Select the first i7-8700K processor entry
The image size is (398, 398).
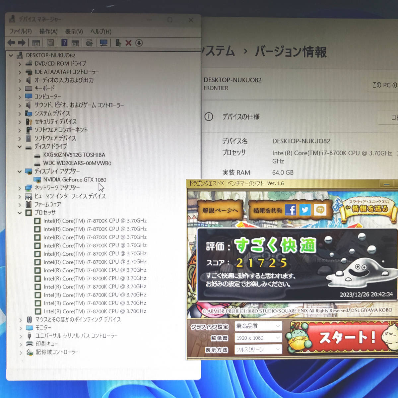pyautogui.click(x=95, y=221)
